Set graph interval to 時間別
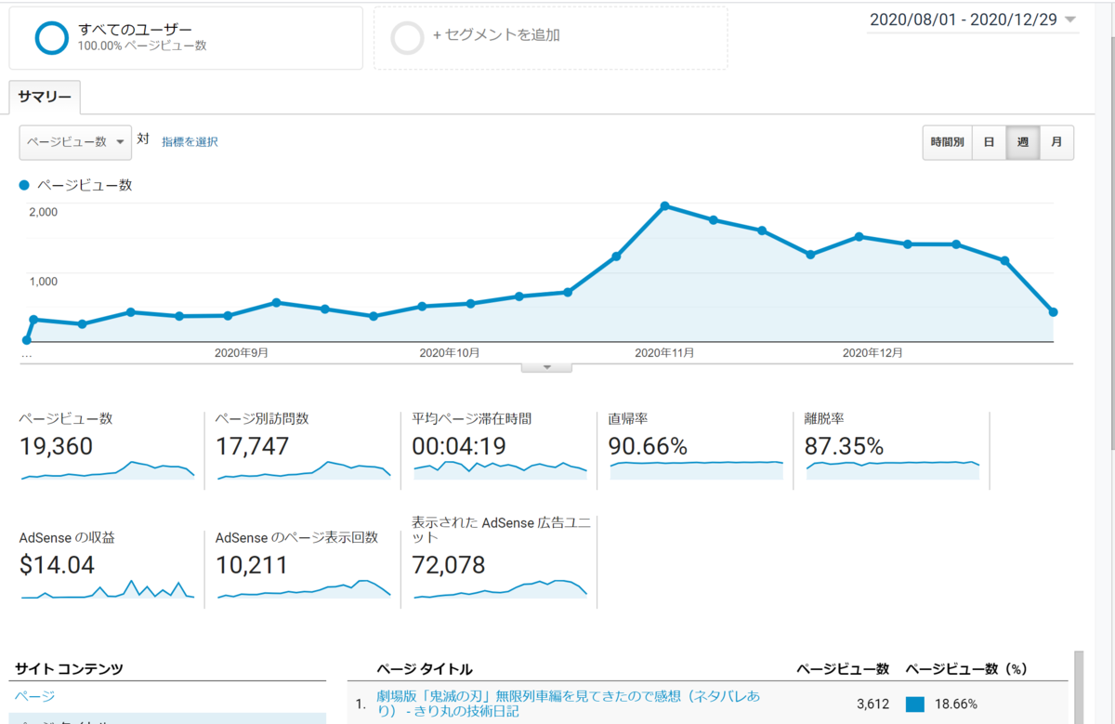The width and height of the screenshot is (1115, 724). click(948, 142)
